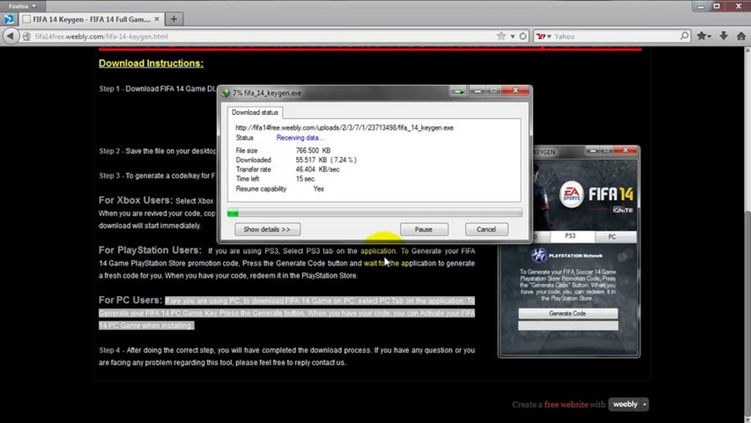Go back to the previous page

(x=11, y=36)
